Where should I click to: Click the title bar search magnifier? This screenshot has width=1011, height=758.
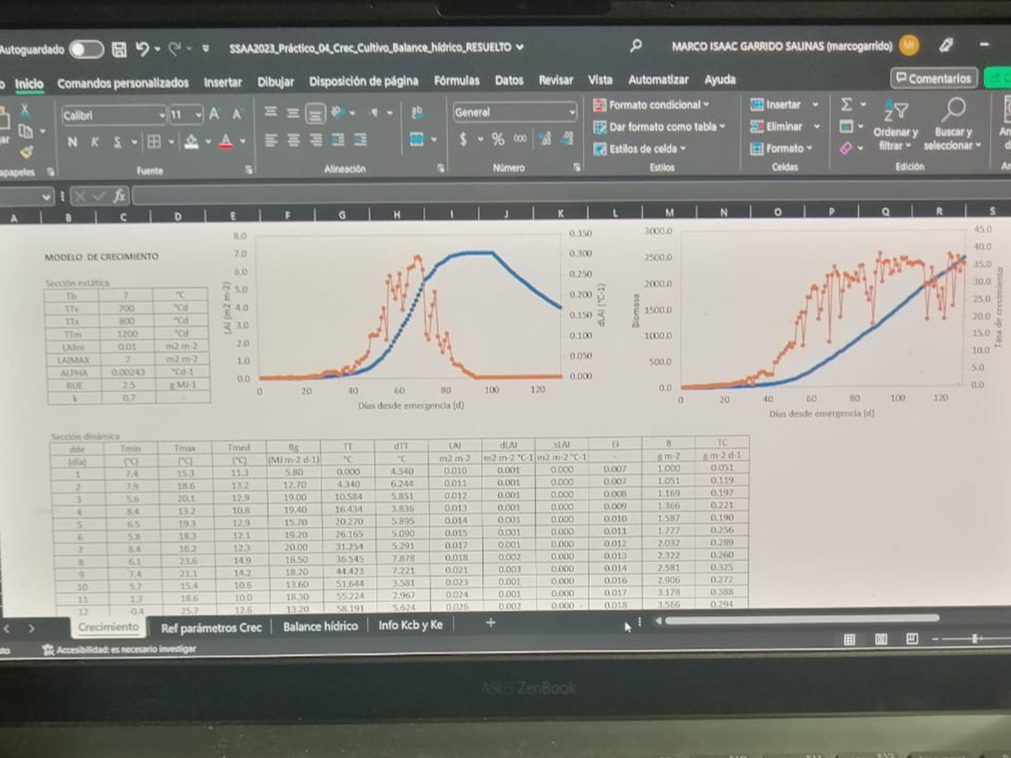click(636, 46)
